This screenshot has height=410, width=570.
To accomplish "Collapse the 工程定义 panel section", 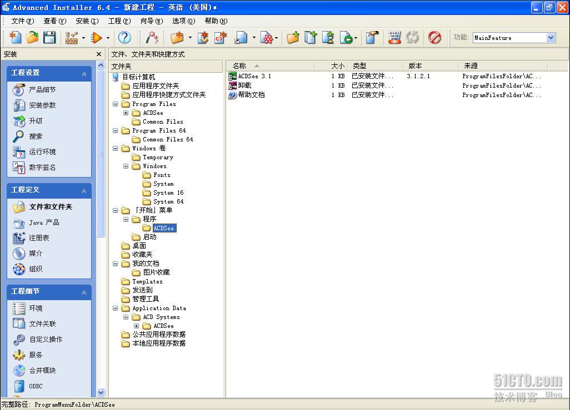I will coord(84,191).
